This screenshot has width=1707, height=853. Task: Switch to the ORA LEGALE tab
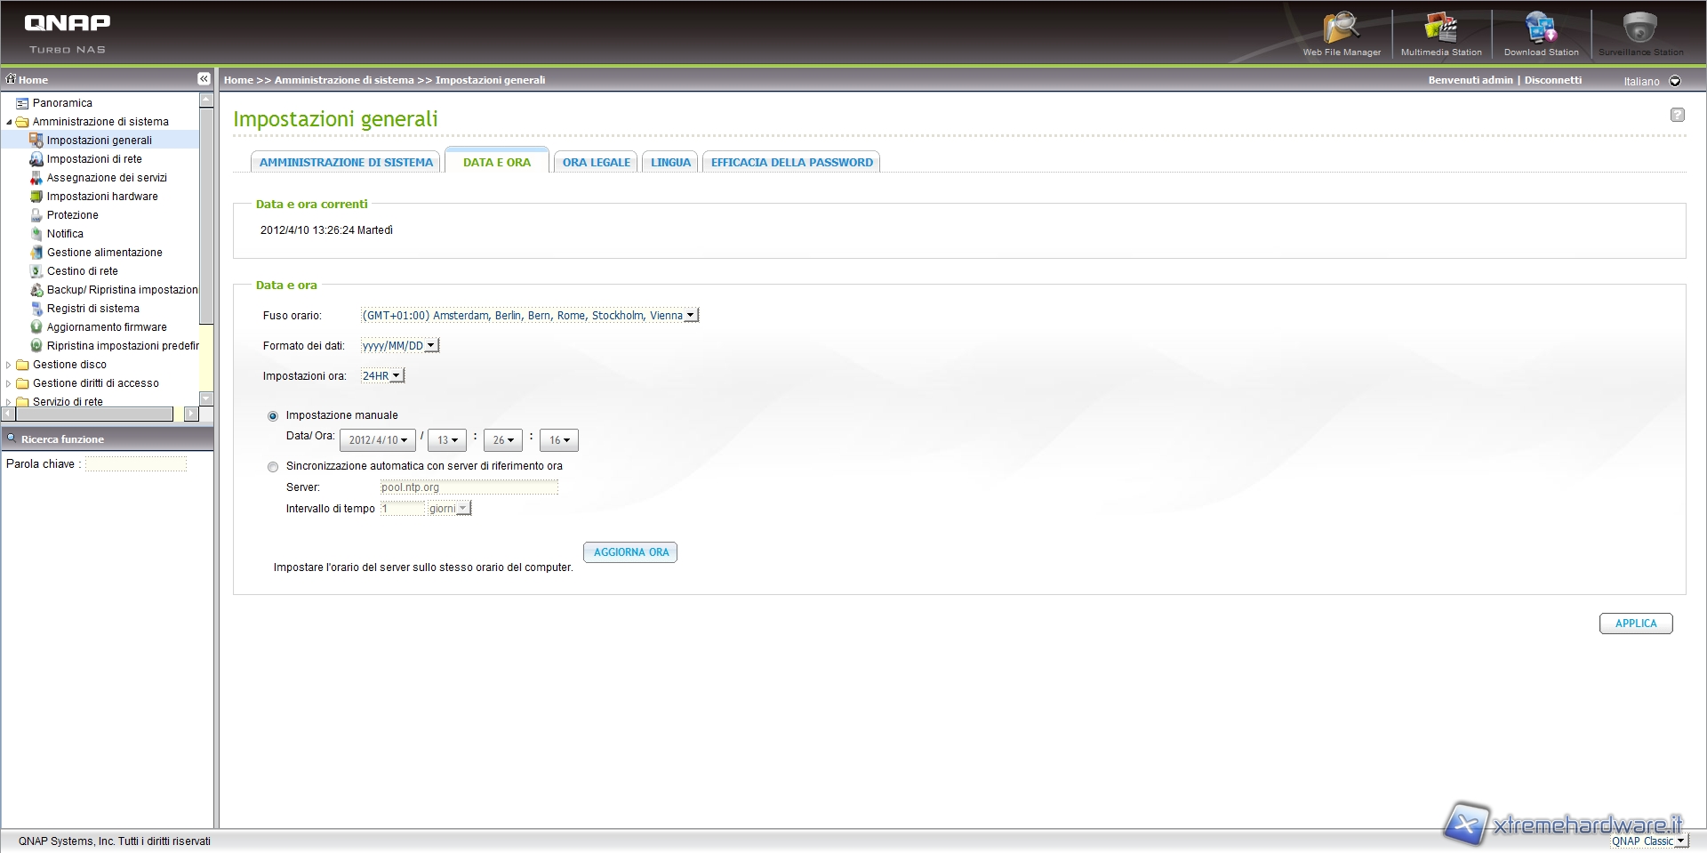pyautogui.click(x=596, y=163)
